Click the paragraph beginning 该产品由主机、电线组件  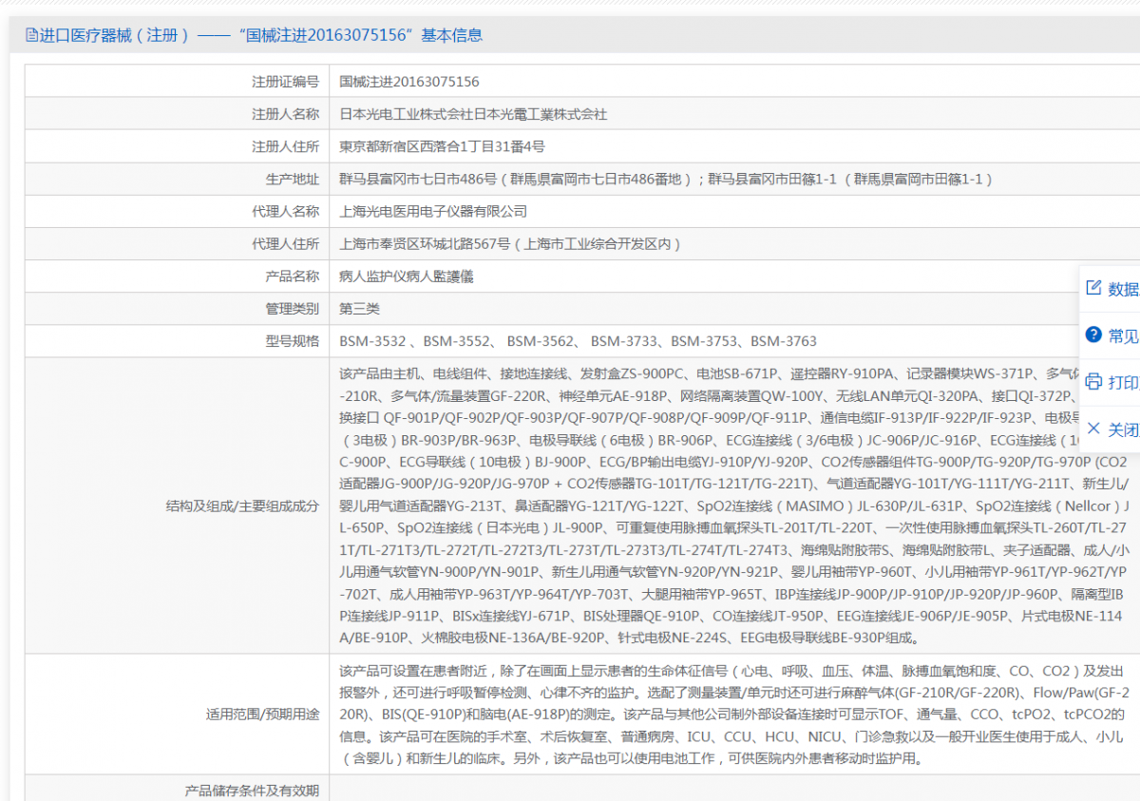[x=735, y=505]
